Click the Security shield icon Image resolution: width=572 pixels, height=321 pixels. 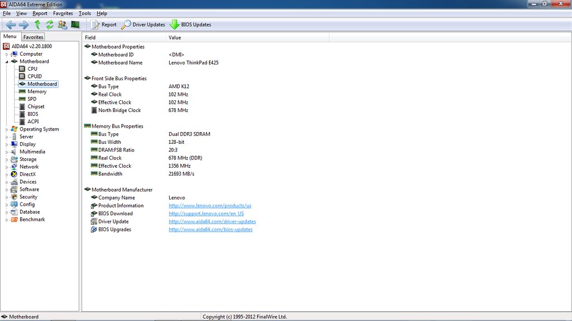tap(14, 197)
